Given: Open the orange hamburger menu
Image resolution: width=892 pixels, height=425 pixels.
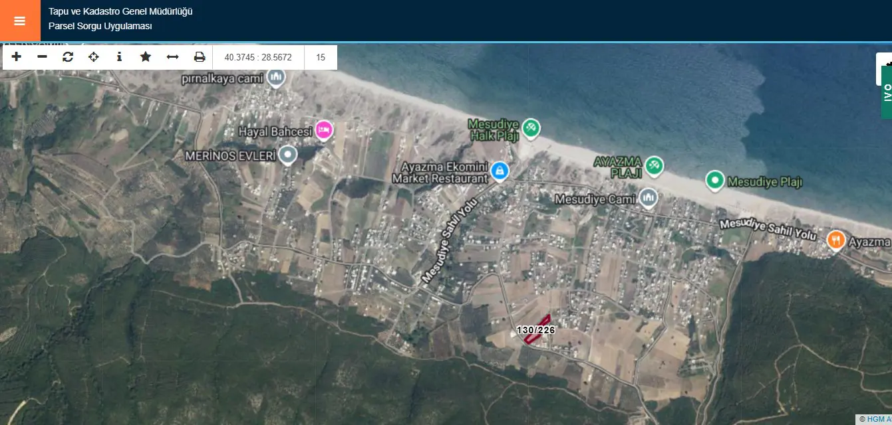Looking at the screenshot, I should pos(20,21).
